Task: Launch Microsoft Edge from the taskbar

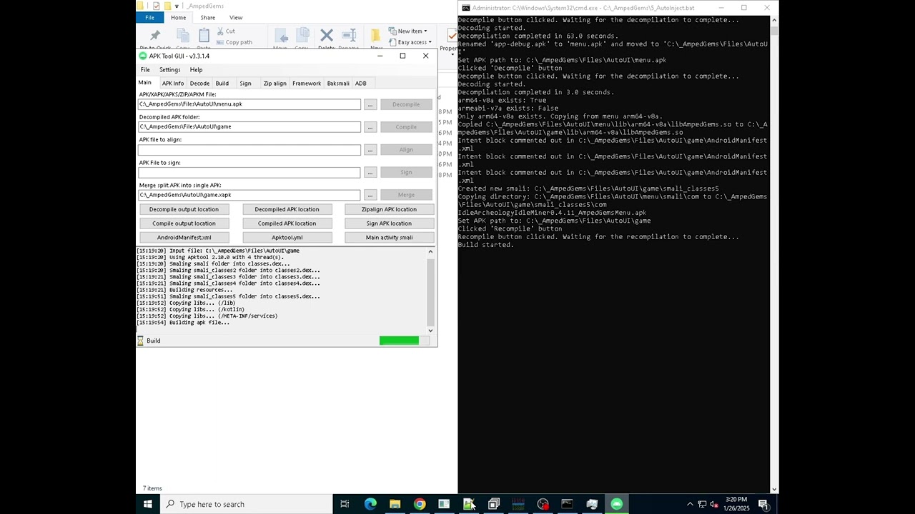Action: (370, 504)
